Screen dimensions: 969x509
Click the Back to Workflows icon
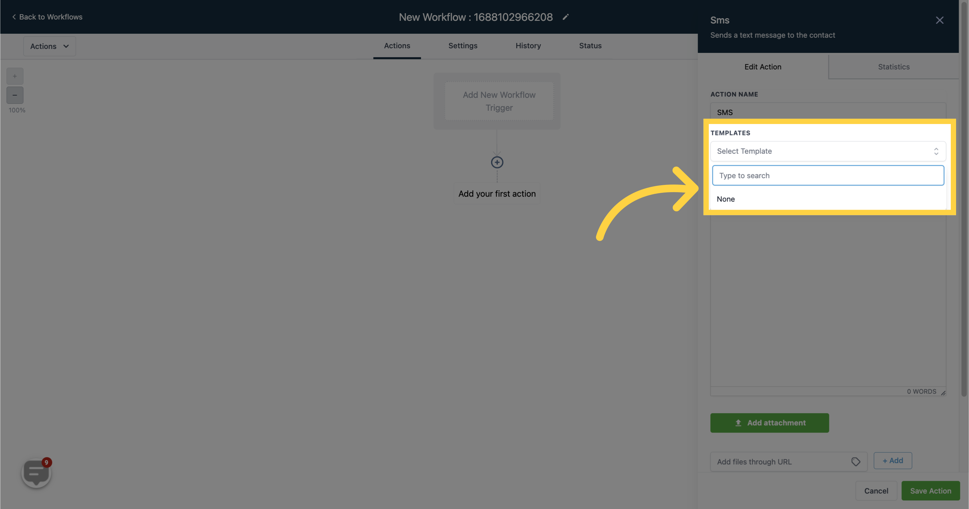(13, 17)
